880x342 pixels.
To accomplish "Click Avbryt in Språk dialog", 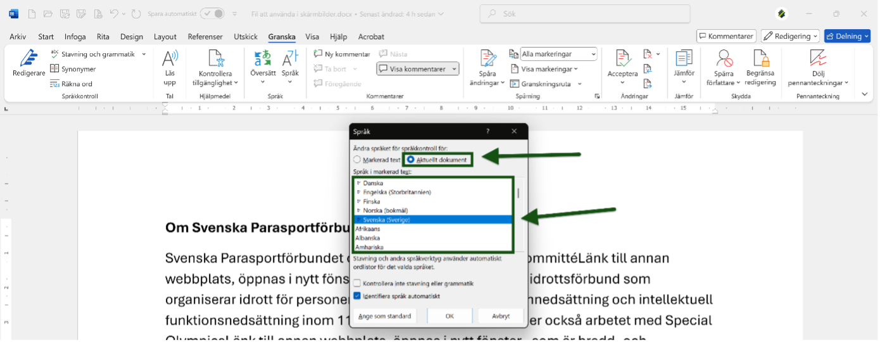I will pos(501,315).
